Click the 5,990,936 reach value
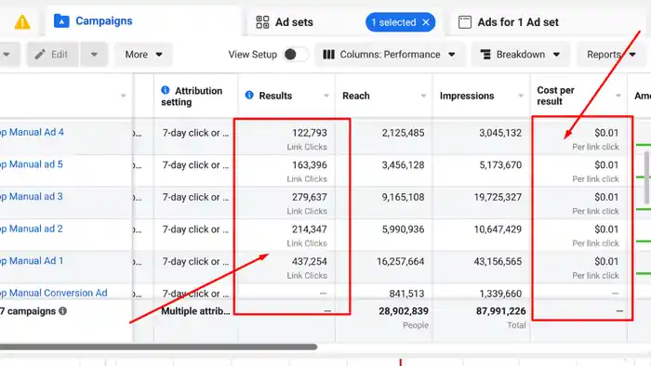 [x=403, y=229]
